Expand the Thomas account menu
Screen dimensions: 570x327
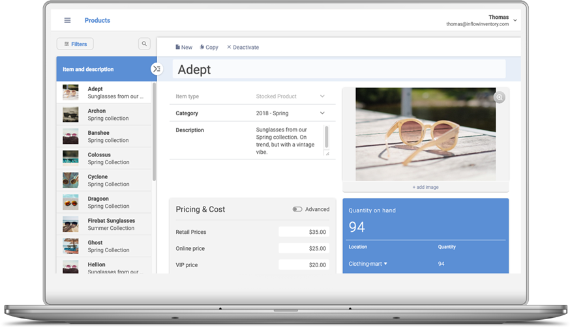click(x=515, y=20)
